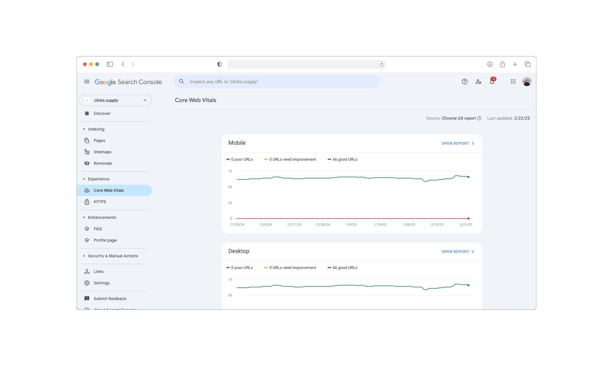Click Mobile chart green endpoint marker
The height and width of the screenshot is (367, 613).
468,177
